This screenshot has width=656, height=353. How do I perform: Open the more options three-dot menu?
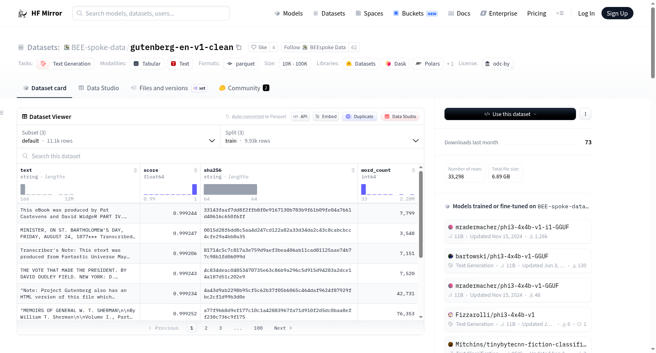pyautogui.click(x=585, y=114)
